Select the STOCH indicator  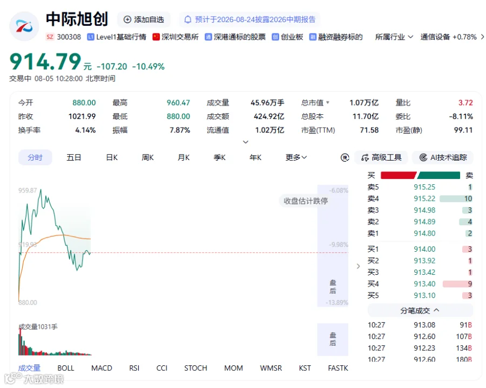(x=195, y=368)
